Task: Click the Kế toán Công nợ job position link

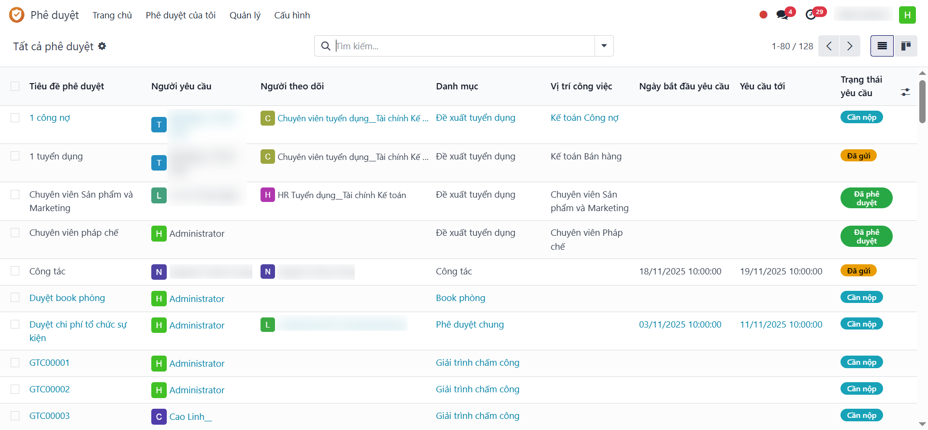Action: pos(584,117)
